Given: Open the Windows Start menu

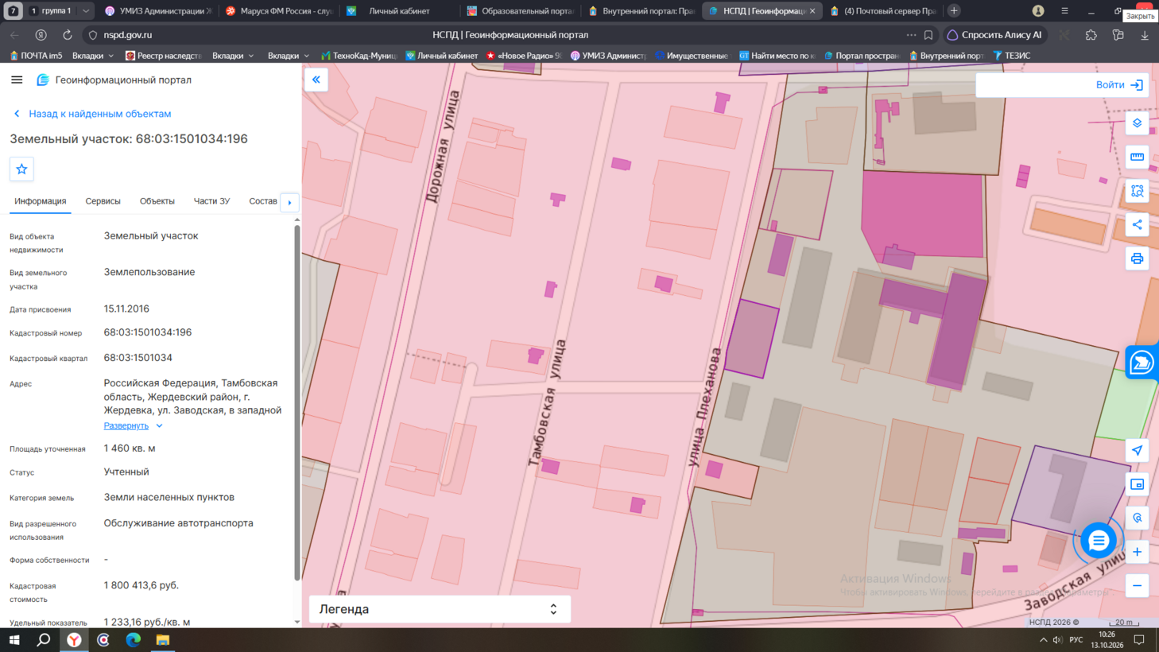Looking at the screenshot, I should click(x=14, y=640).
